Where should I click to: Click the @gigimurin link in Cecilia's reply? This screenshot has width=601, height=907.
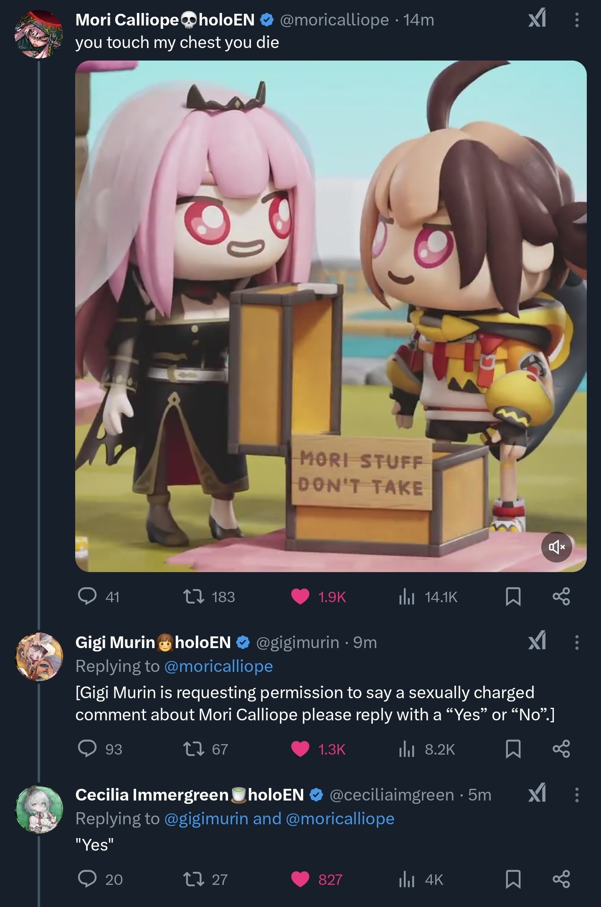pyautogui.click(x=207, y=819)
